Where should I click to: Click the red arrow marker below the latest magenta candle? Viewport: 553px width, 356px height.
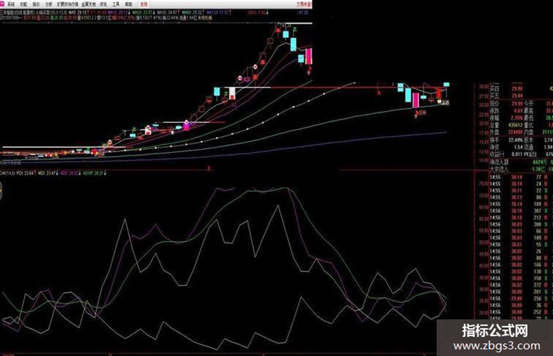pyautogui.click(x=310, y=71)
